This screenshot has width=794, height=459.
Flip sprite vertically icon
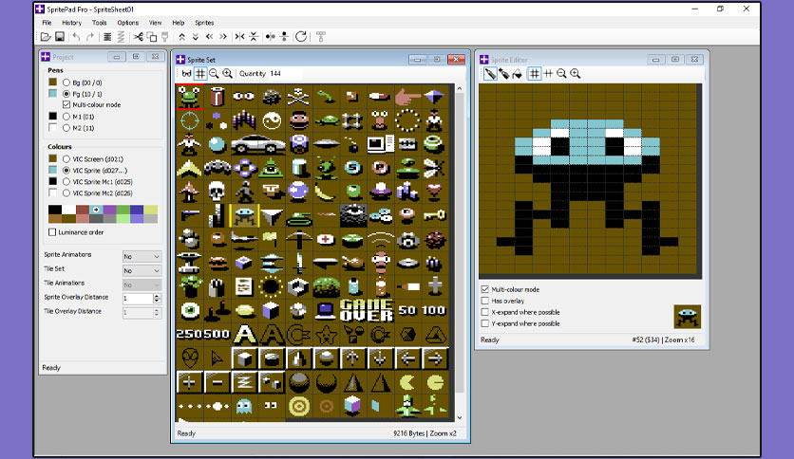coord(254,36)
